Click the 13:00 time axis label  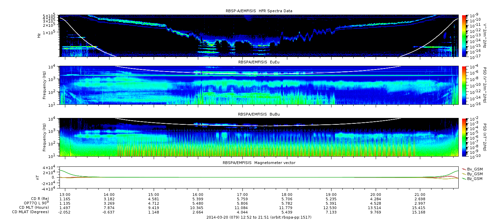65,195
